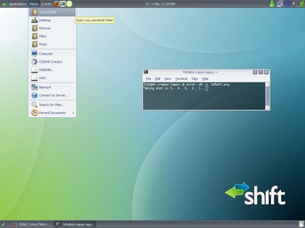Close the Places menu via Places button
This screenshot has height=228, width=305.
click(34, 4)
